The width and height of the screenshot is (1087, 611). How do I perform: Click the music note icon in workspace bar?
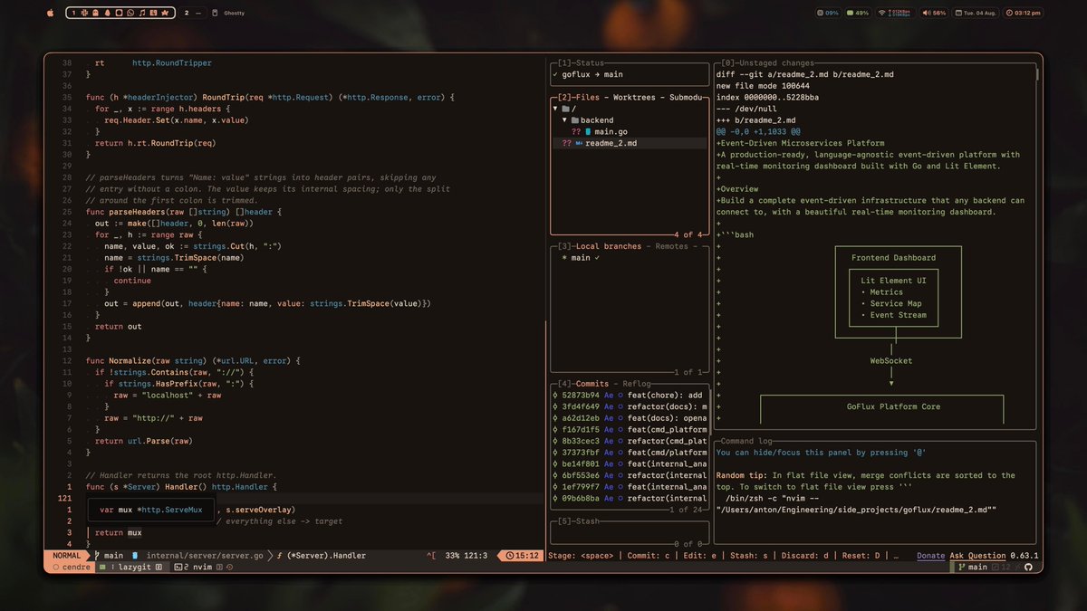[x=142, y=13]
